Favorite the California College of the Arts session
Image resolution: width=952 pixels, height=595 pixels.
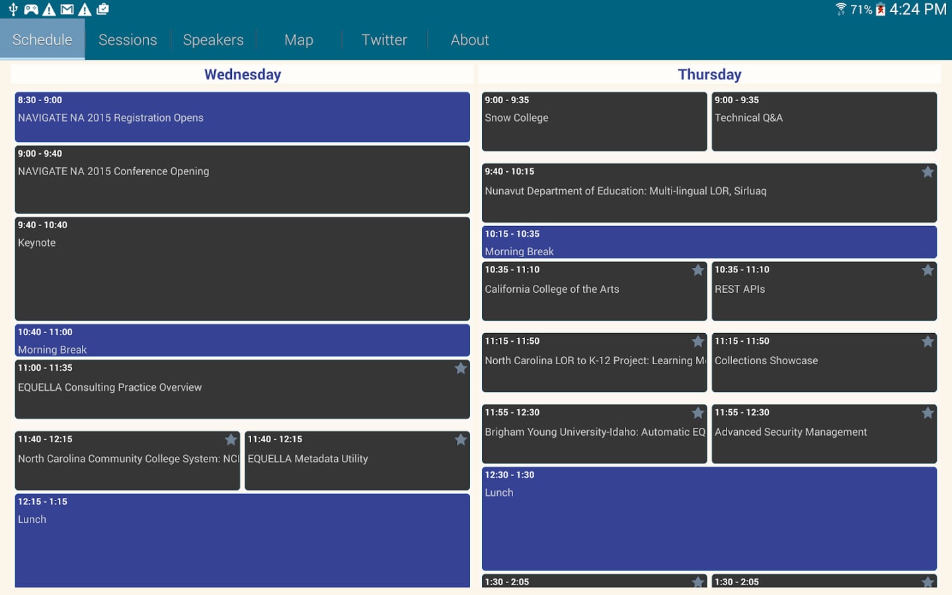coord(697,270)
